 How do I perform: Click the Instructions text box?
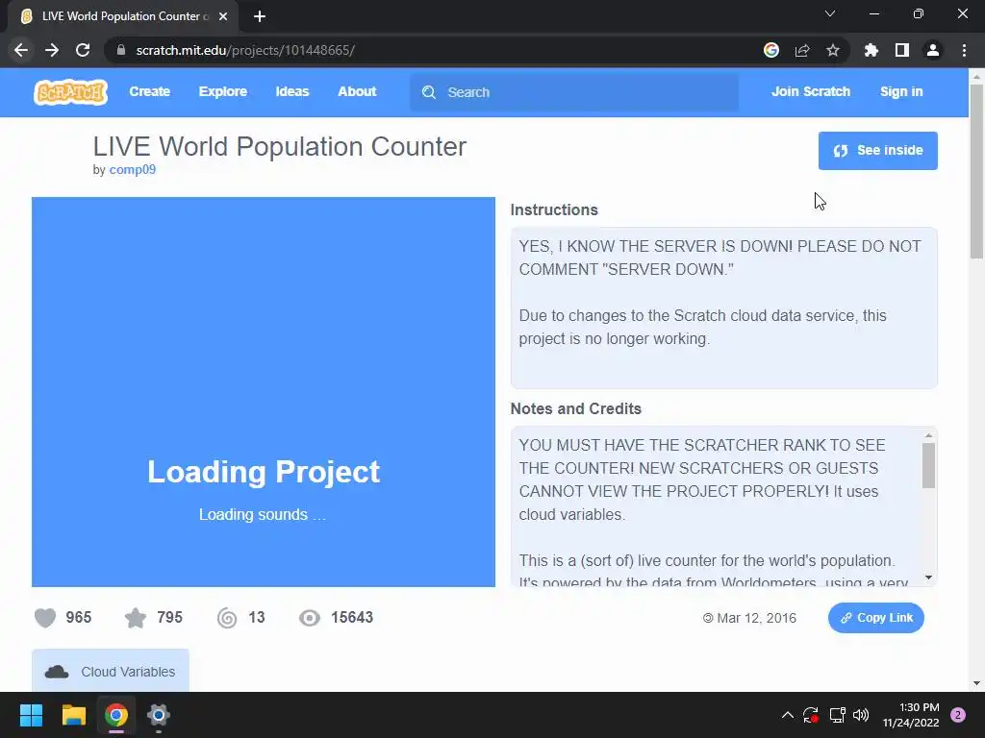point(723,308)
